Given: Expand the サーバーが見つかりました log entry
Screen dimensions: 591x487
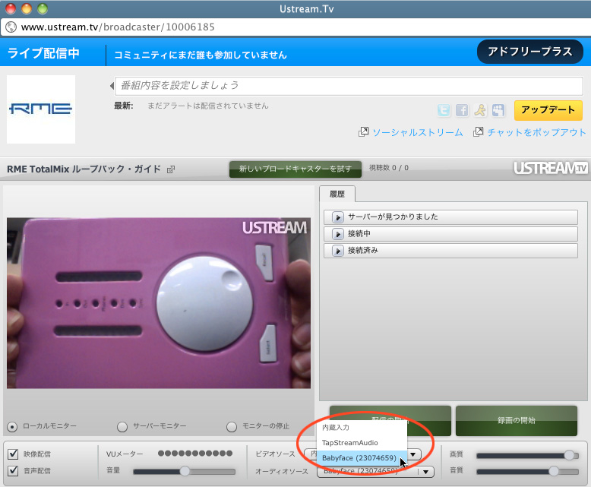Looking at the screenshot, I should click(339, 217).
